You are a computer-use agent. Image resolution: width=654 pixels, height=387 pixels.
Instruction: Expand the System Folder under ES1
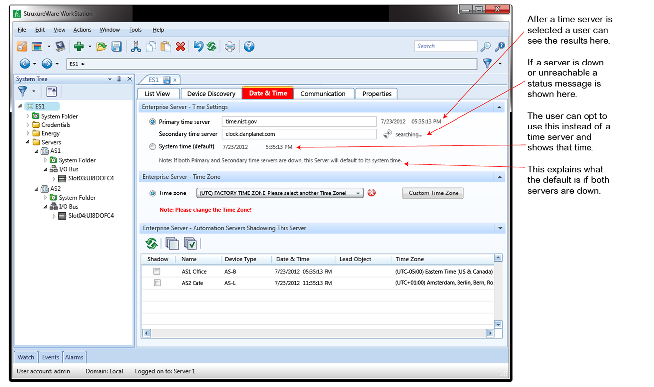[x=28, y=116]
